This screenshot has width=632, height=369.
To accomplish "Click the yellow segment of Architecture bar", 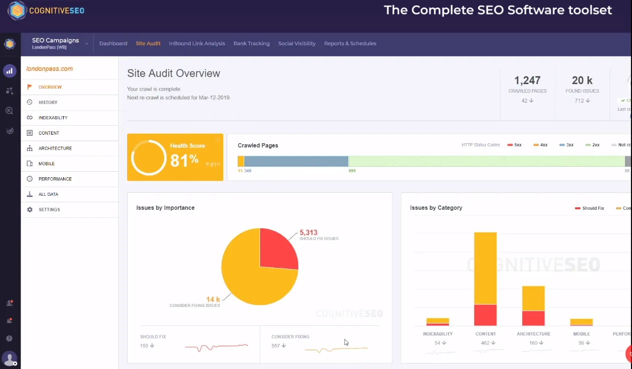I will 533,298.
